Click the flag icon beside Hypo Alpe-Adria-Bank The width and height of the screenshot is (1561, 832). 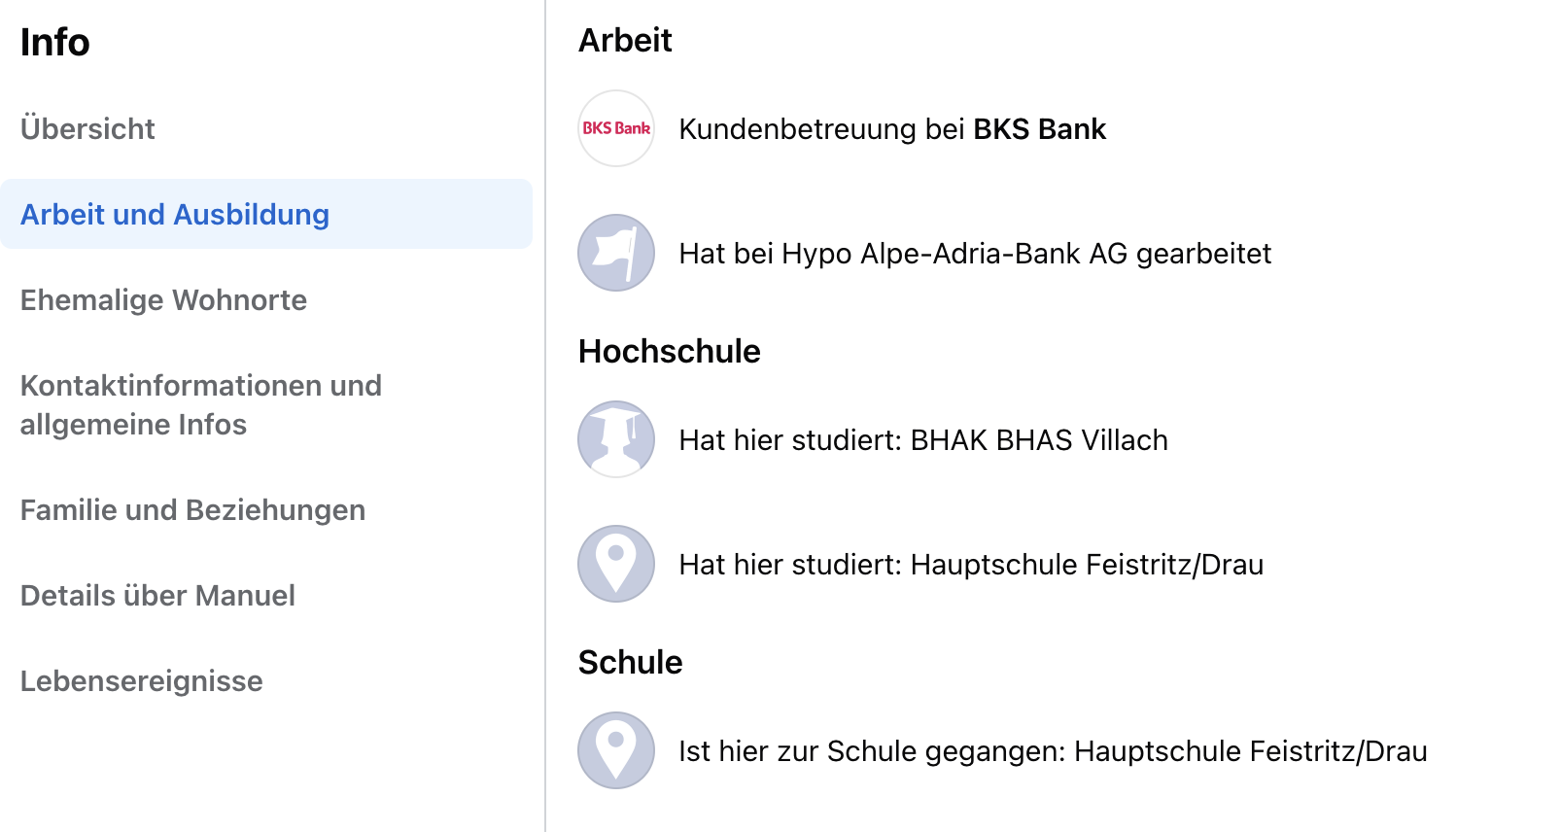click(x=616, y=253)
